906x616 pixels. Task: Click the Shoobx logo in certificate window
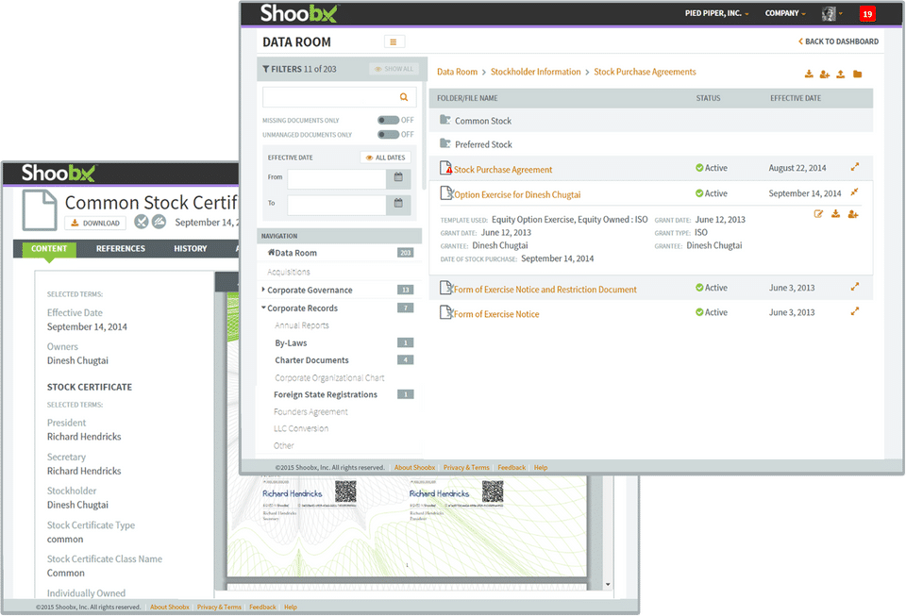tap(59, 173)
